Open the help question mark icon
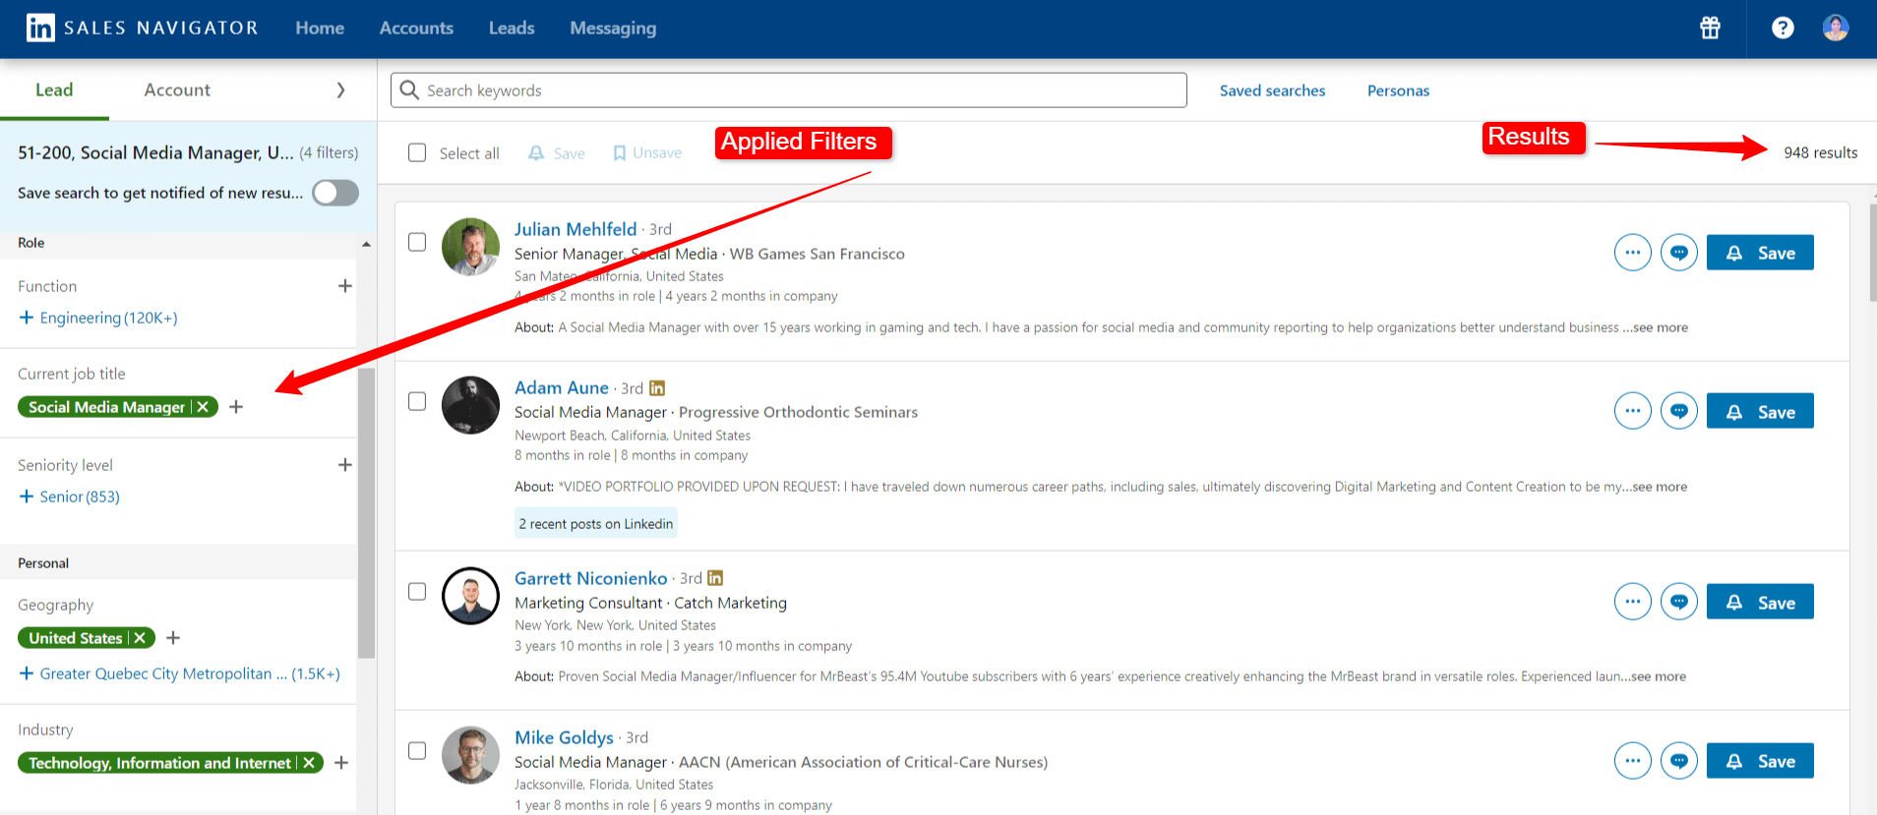Viewport: 1877px width, 815px height. 1782,28
